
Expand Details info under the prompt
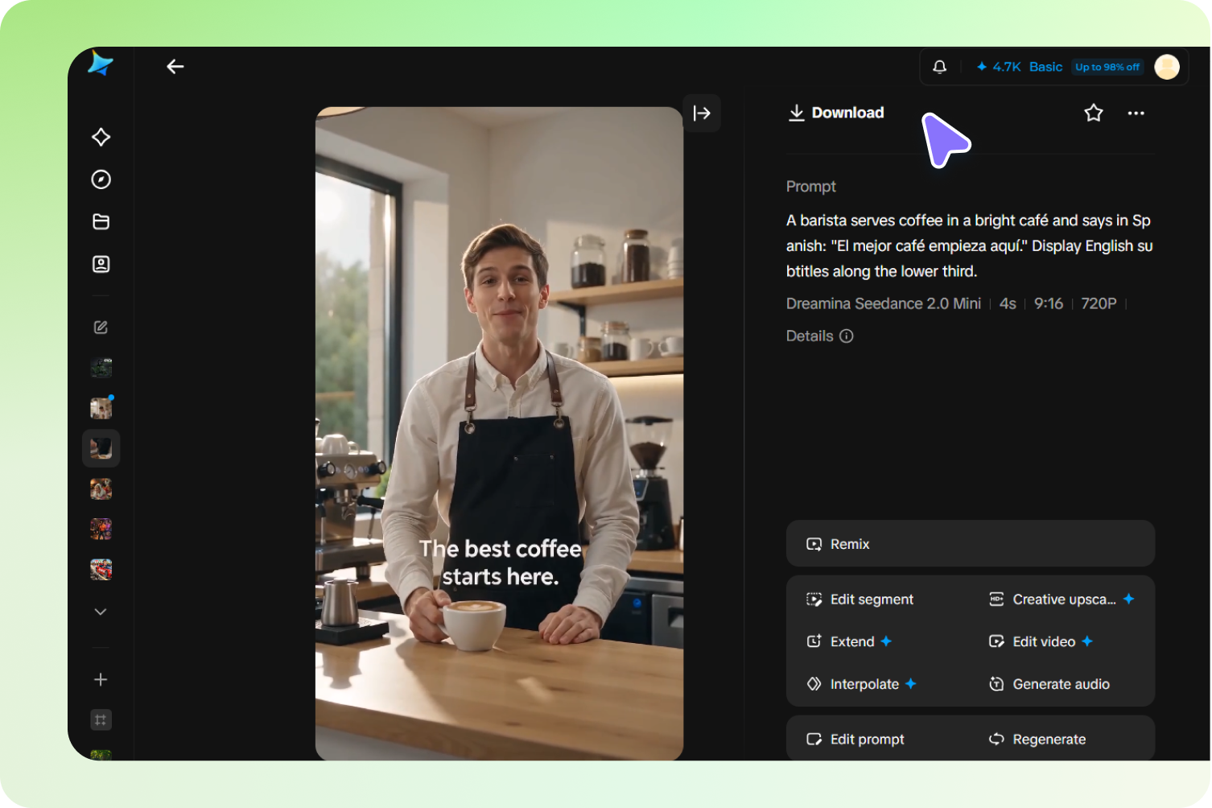pyautogui.click(x=819, y=336)
